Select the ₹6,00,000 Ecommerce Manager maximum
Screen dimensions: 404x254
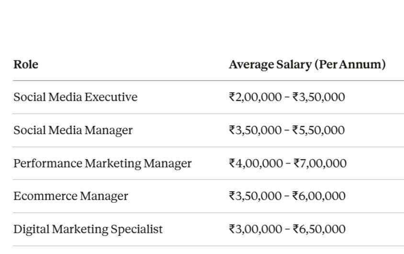tap(319, 196)
